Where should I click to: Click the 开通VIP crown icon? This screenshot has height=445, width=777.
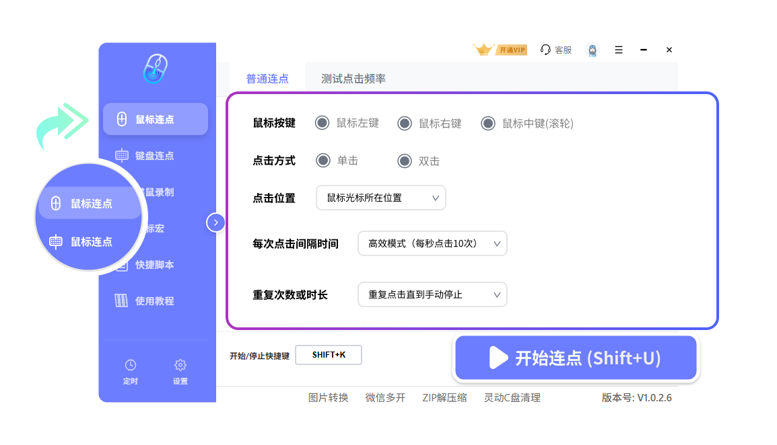483,50
